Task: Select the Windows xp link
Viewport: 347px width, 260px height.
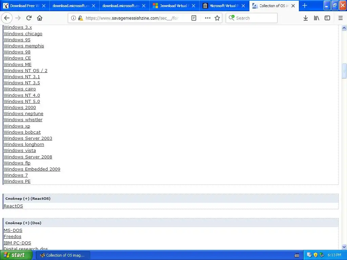Action: point(17,126)
